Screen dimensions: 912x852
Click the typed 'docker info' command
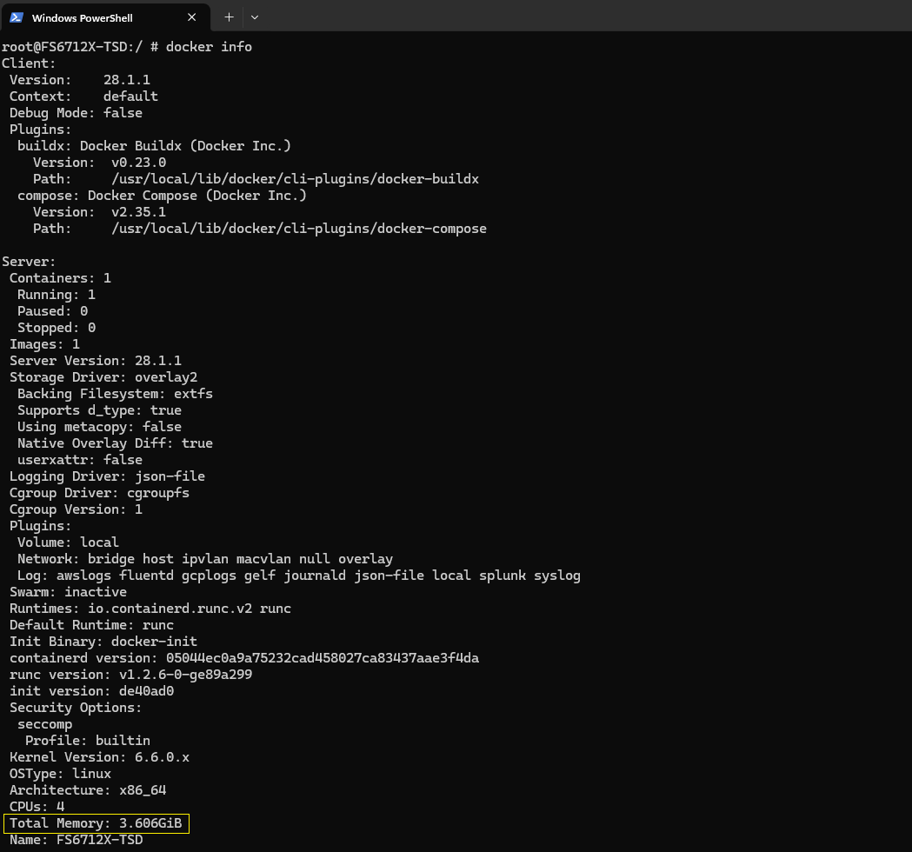click(x=209, y=47)
